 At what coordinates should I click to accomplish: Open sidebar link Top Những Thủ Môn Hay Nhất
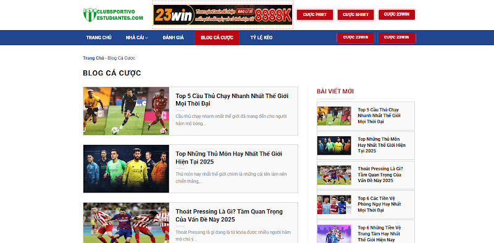[x=382, y=145]
